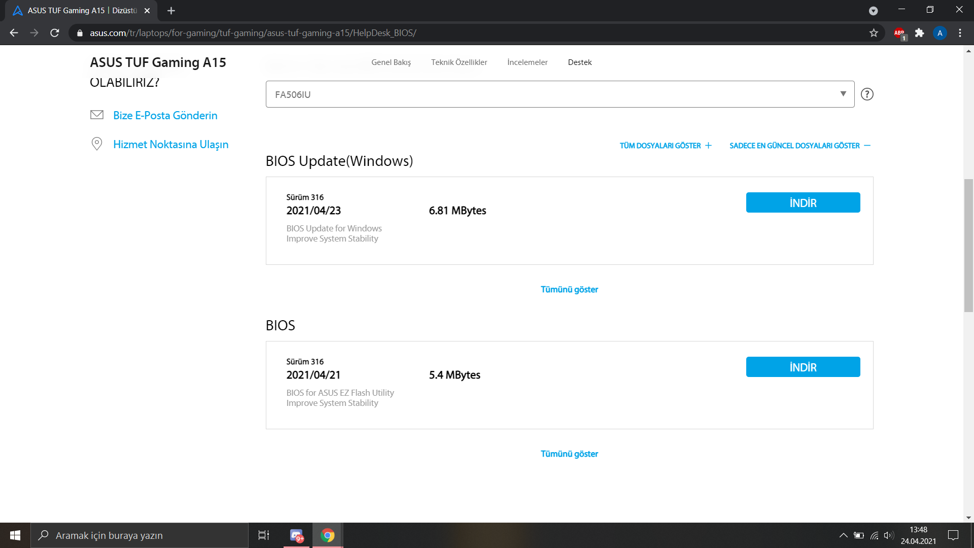Download the 5.4 MBytes BIOS EZ Flash file
Image resolution: width=974 pixels, height=548 pixels.
(803, 367)
